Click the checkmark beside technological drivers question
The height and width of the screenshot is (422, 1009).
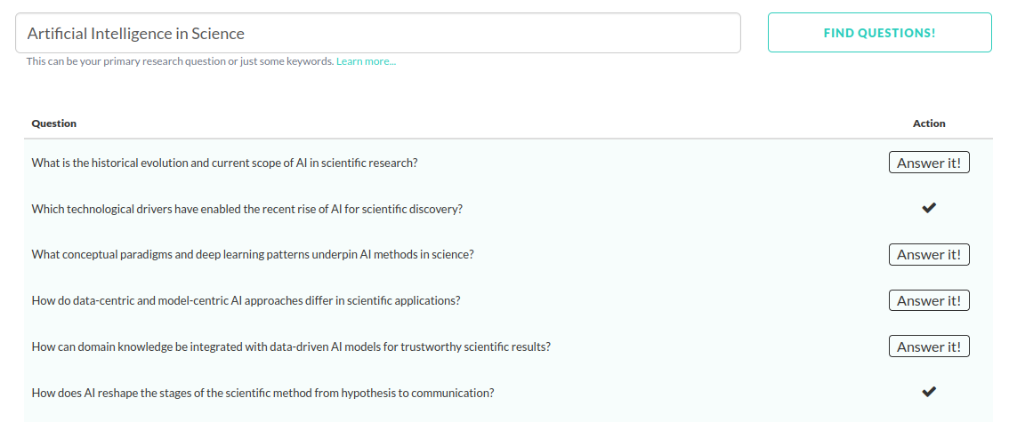pos(929,209)
